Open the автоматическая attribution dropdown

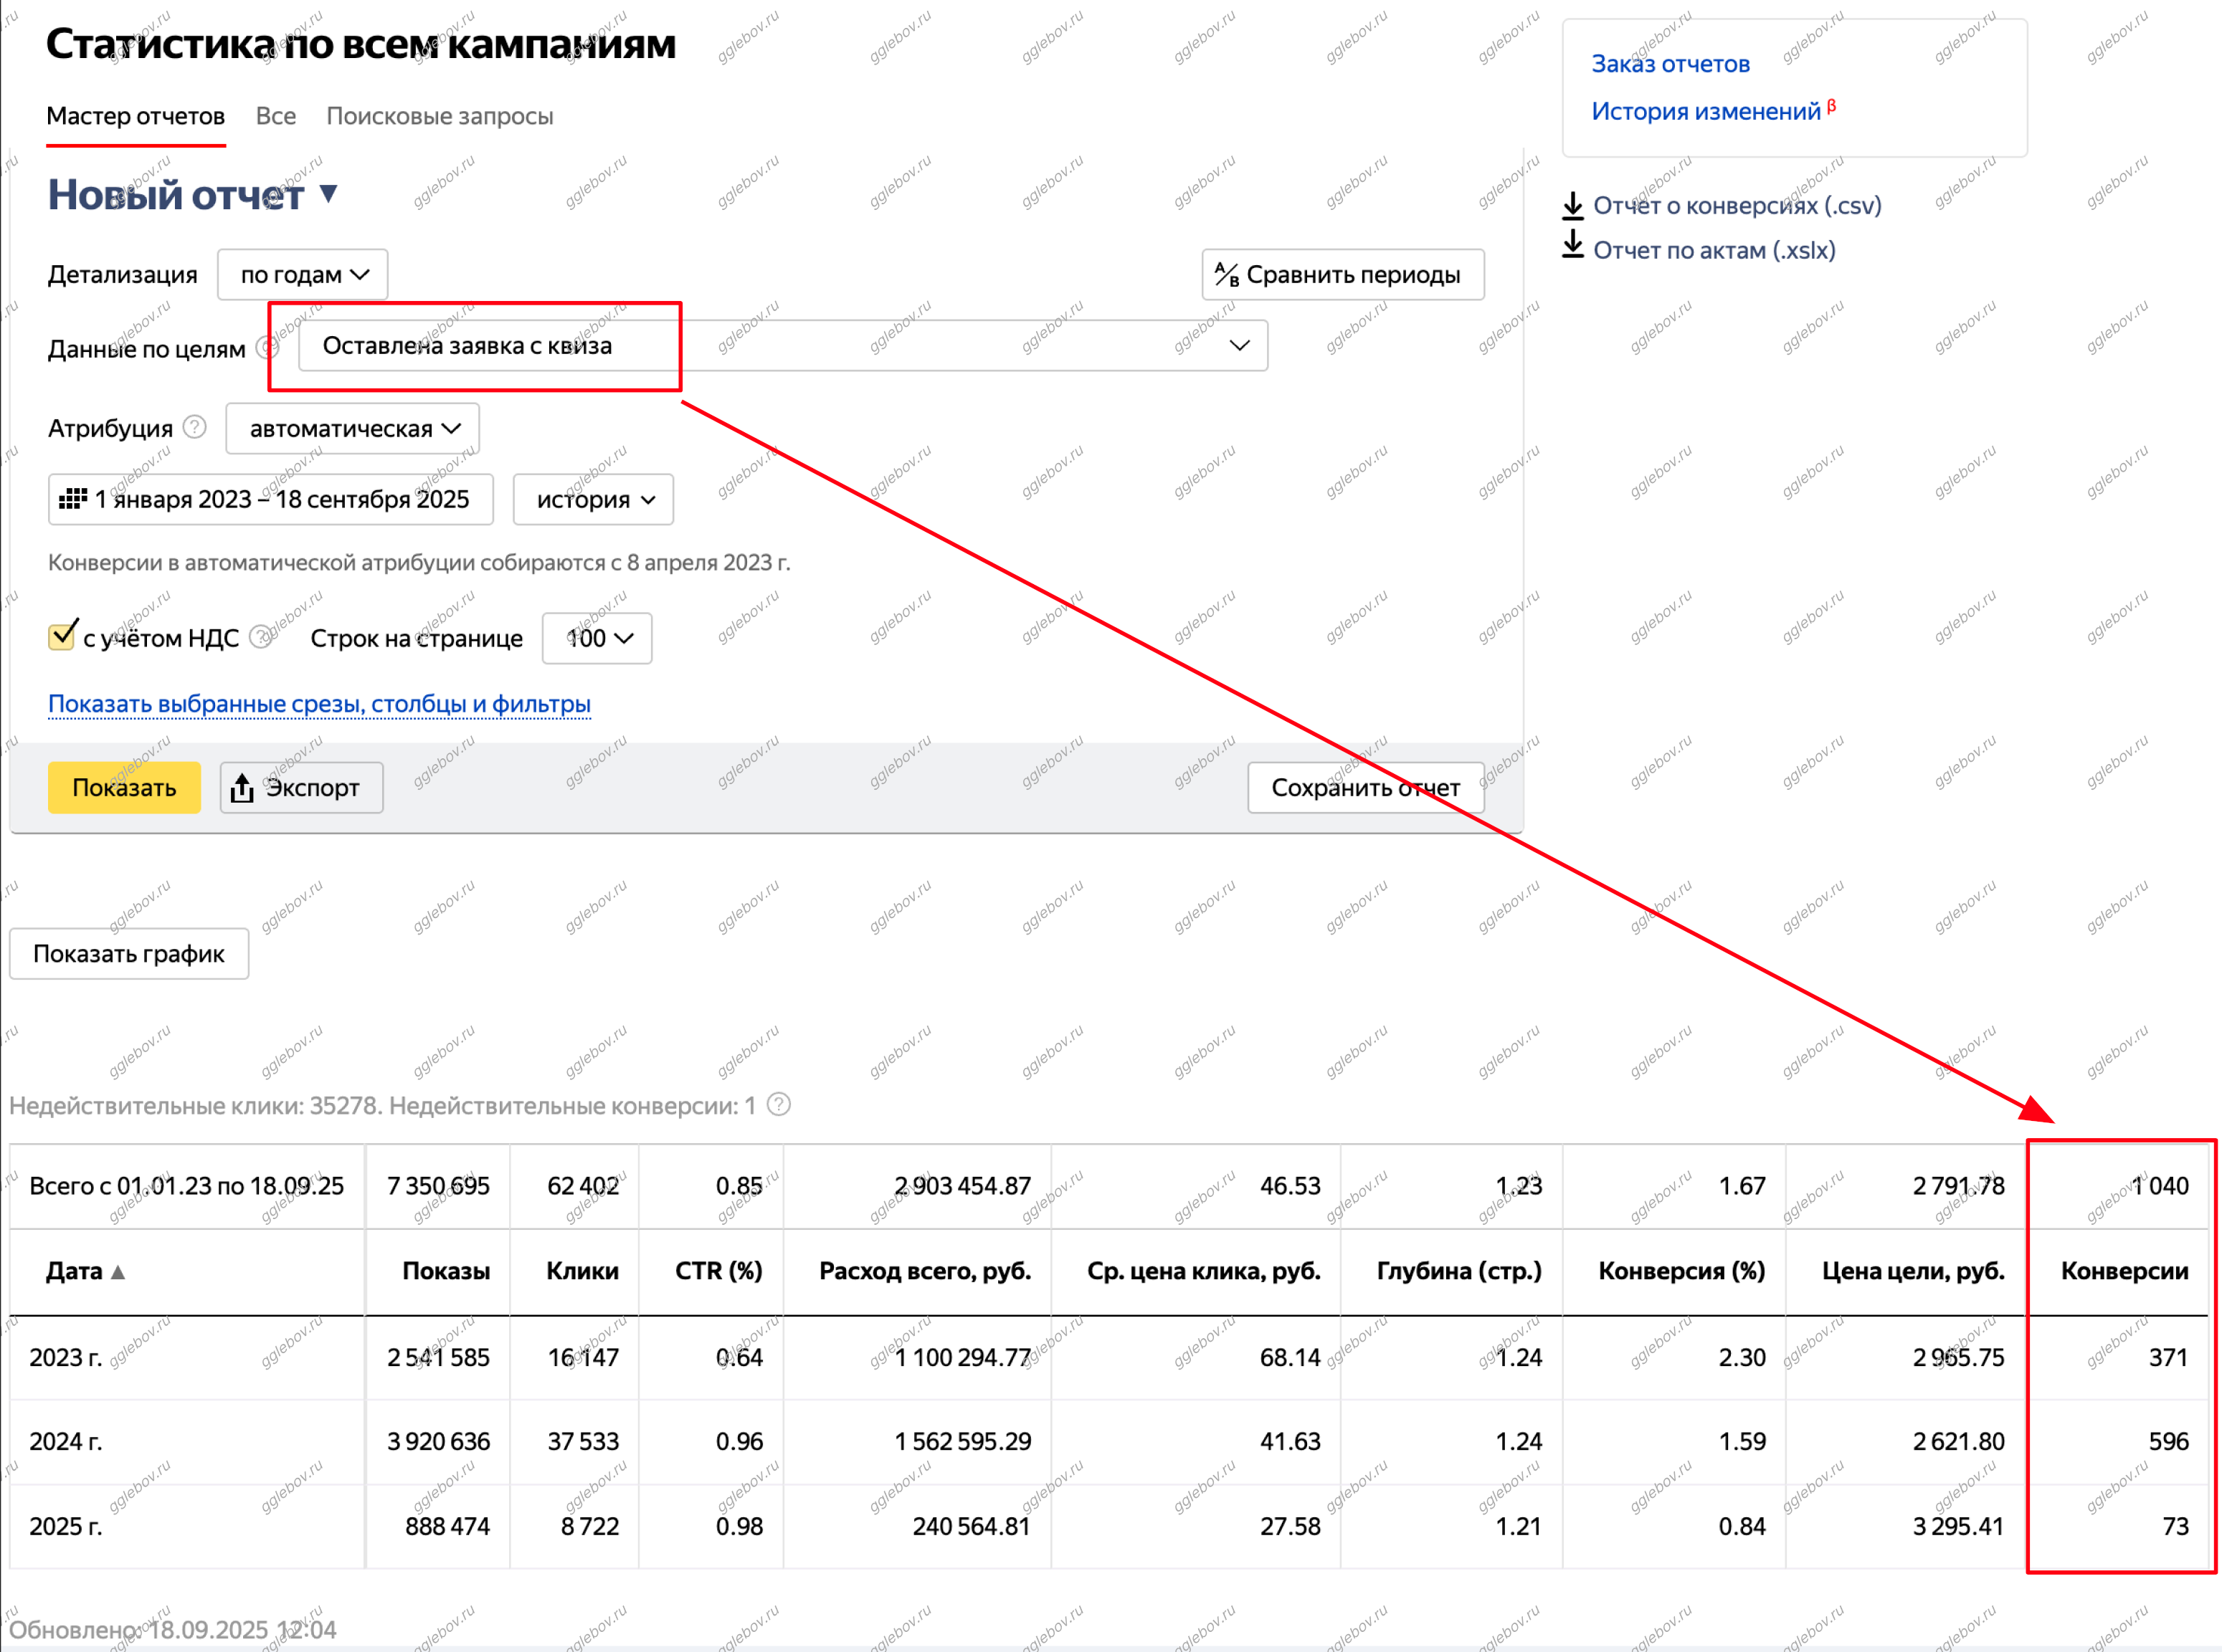coord(352,429)
